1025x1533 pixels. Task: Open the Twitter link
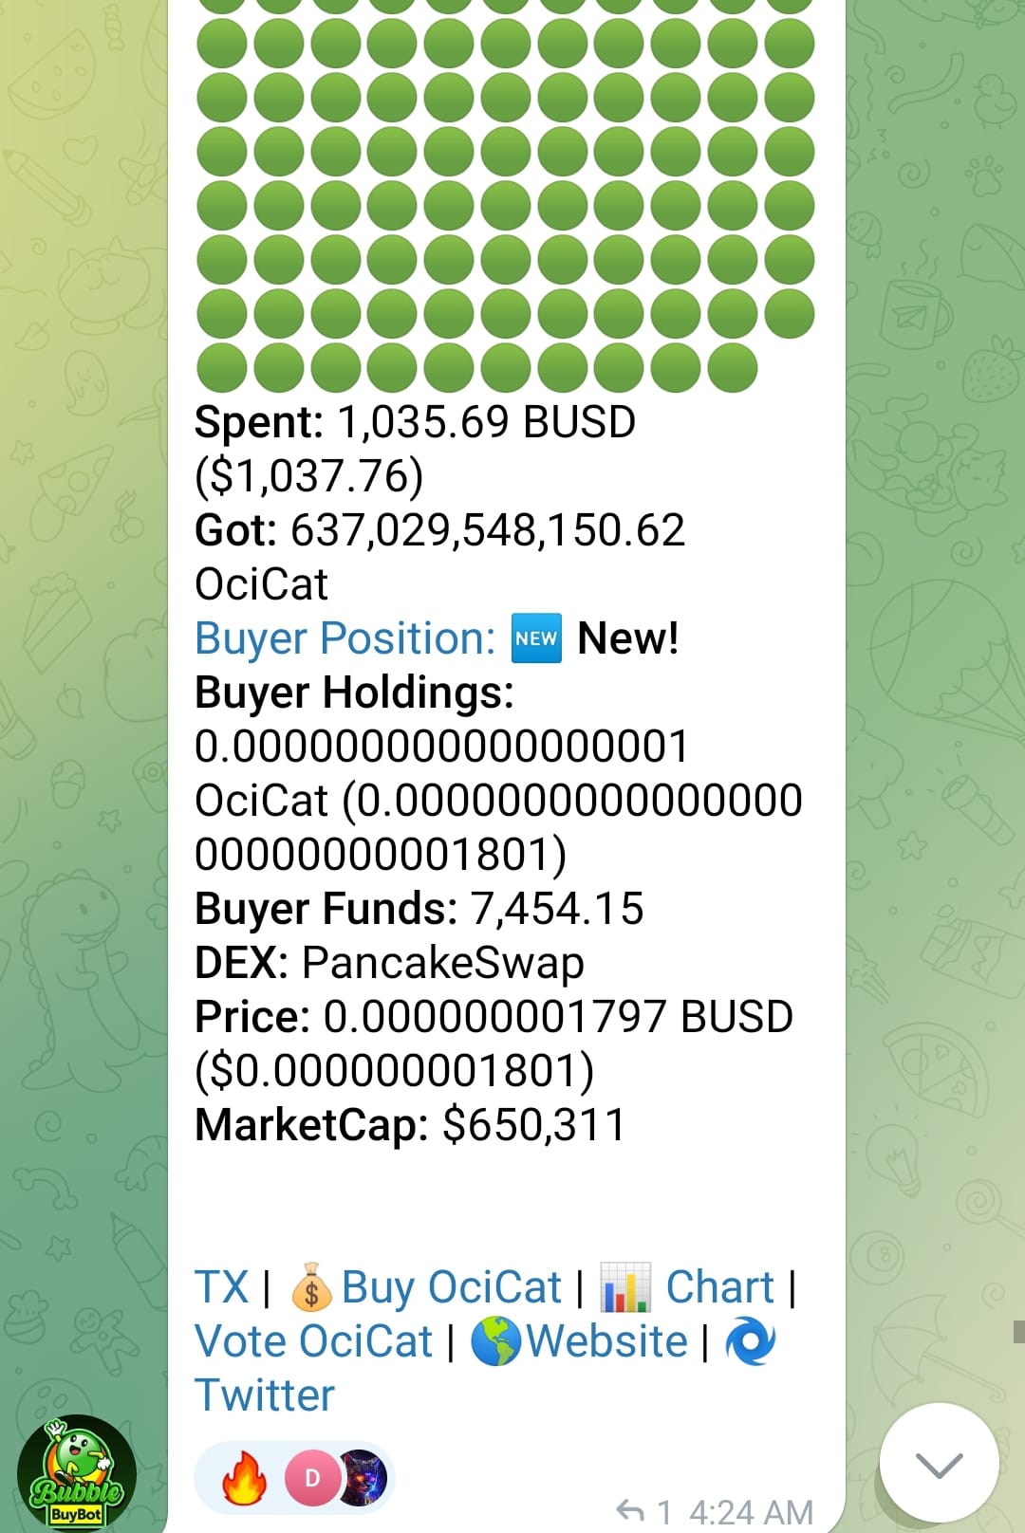click(265, 1395)
